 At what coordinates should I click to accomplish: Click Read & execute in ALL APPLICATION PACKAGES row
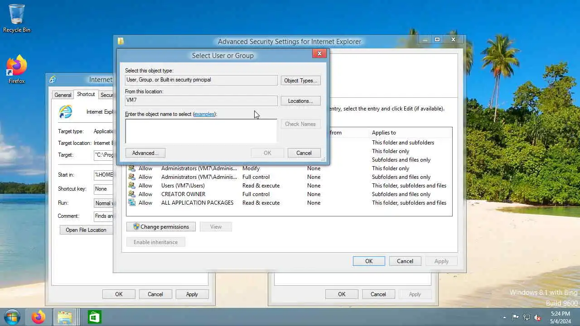pos(261,203)
